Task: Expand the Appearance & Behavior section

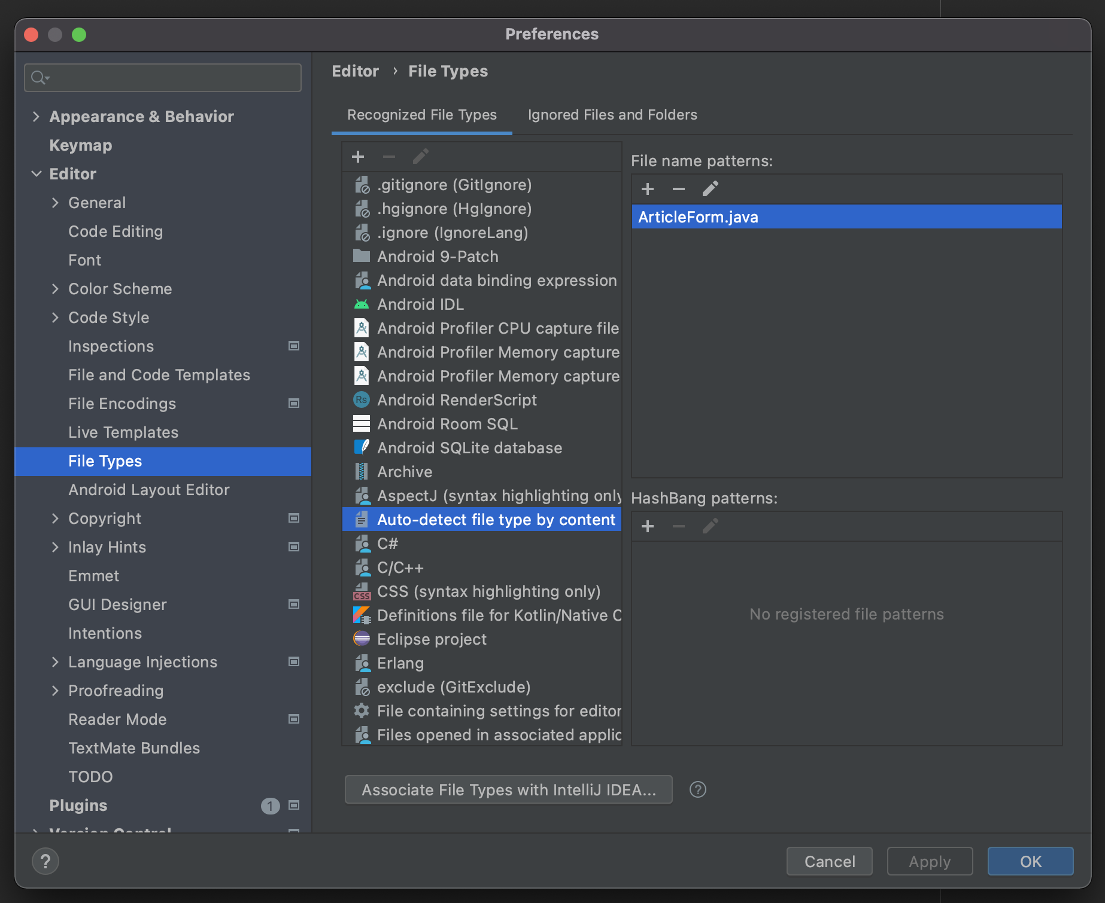Action: point(37,116)
